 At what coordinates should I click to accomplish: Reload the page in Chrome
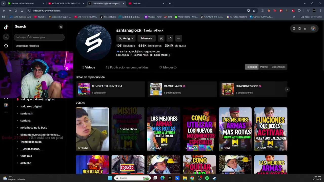[16, 11]
